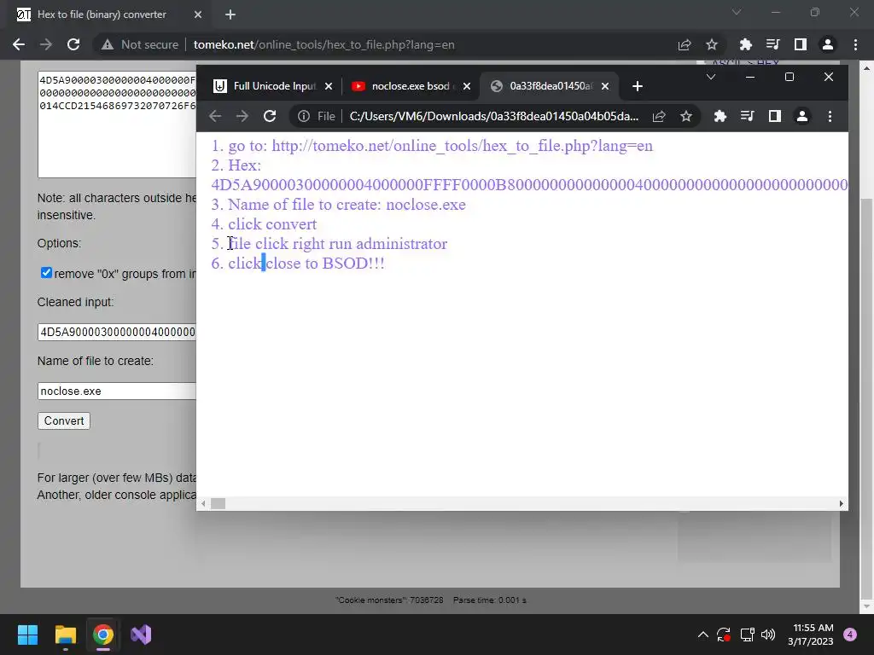This screenshot has height=655, width=874.
Task: Click text "Name of file to create: noclose.exe" in step 3
Action: point(347,205)
